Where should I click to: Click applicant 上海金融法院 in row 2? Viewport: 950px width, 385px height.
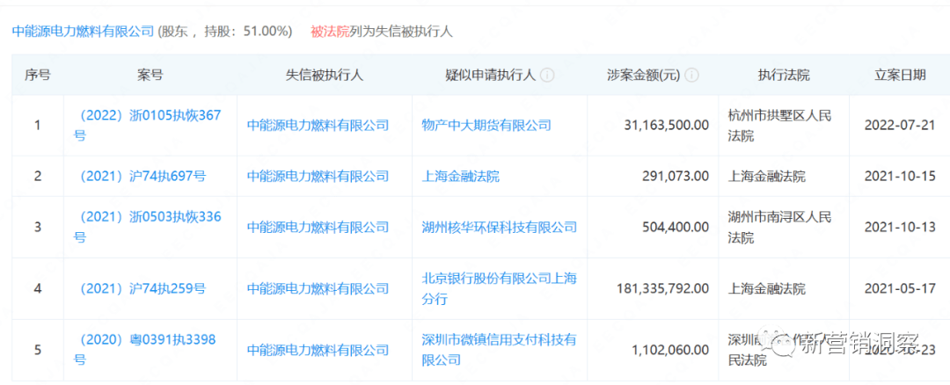coord(460,176)
